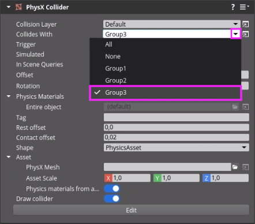Click the Contact offset 0,02 field

click(177, 137)
